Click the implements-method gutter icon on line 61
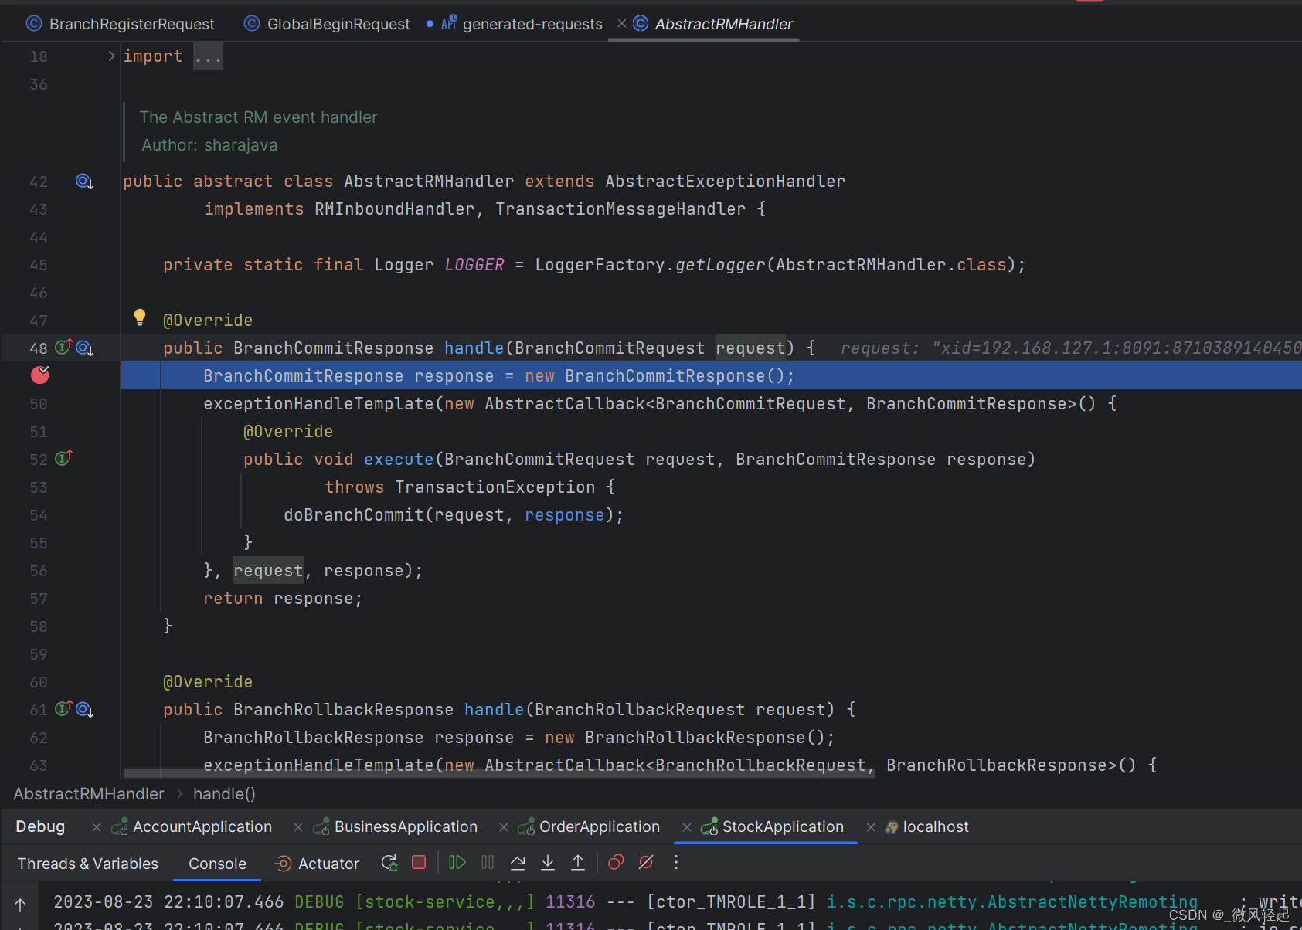 click(63, 708)
